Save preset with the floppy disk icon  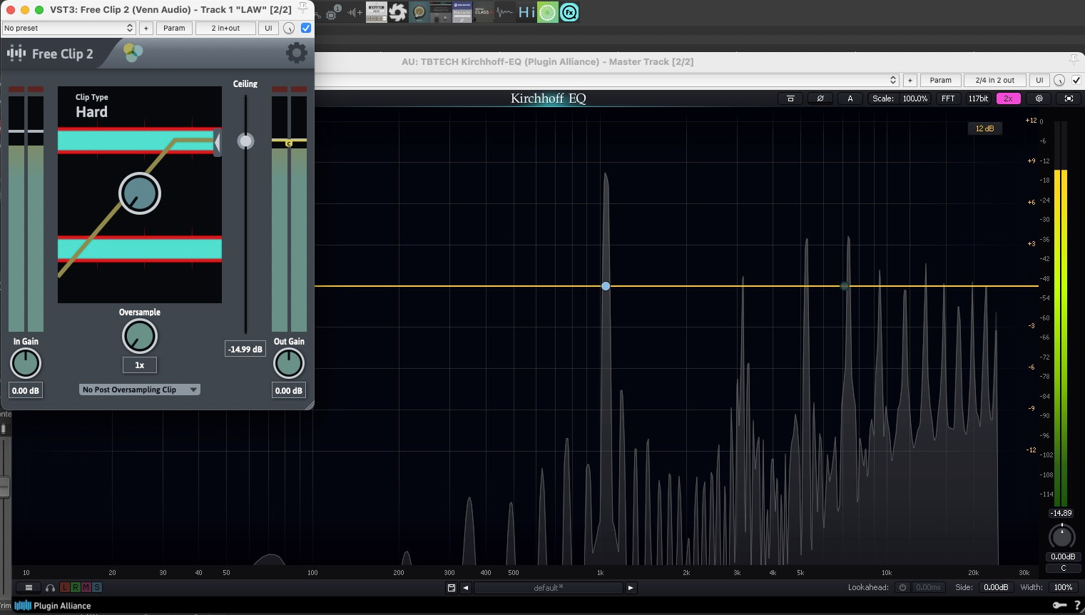[451, 588]
